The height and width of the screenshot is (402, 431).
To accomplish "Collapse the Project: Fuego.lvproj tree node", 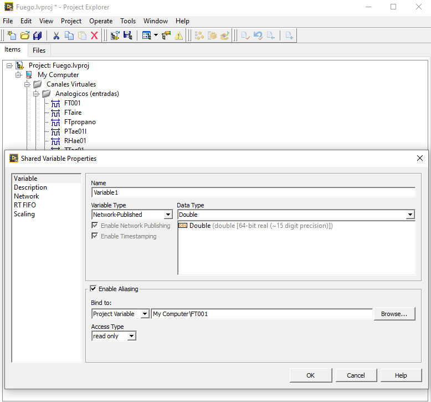I will pos(9,65).
